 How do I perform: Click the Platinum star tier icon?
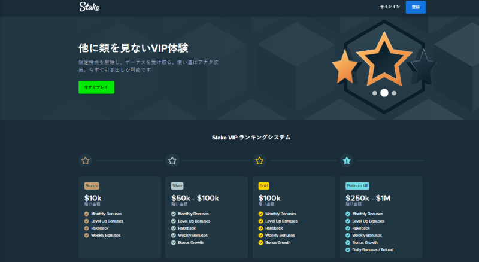click(x=347, y=160)
